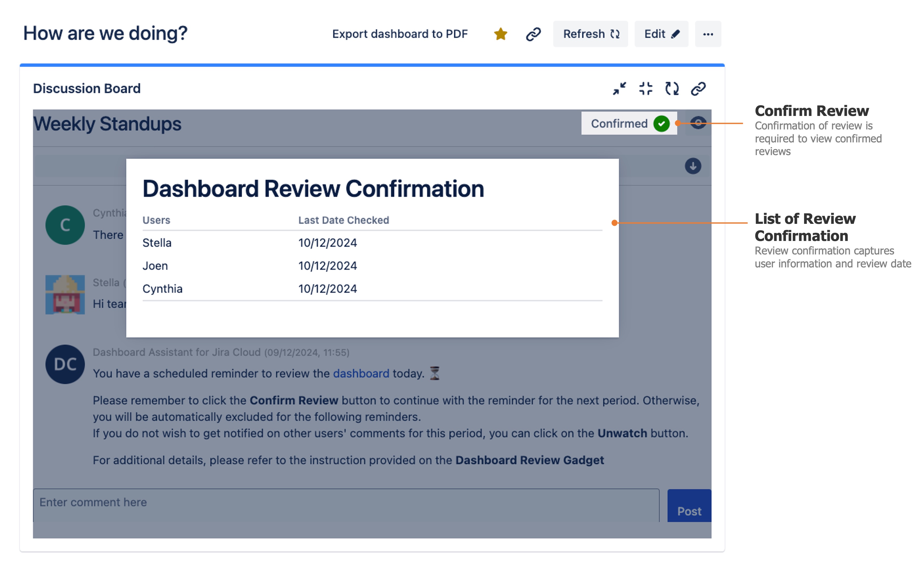Click the Edit dashboard button
This screenshot has height=567, width=924.
click(x=661, y=34)
